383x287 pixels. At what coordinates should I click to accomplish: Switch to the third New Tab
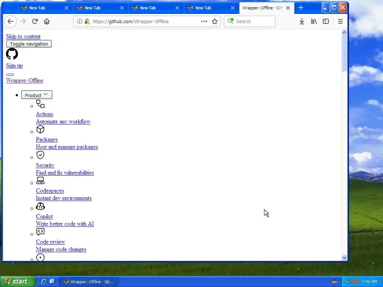[x=156, y=8]
